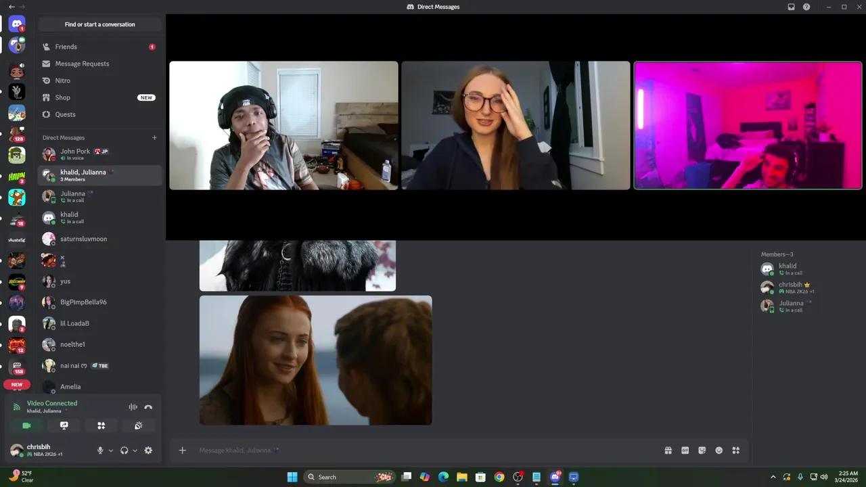
Task: Disconnect from the call using the hang-up icon
Action: click(x=148, y=407)
